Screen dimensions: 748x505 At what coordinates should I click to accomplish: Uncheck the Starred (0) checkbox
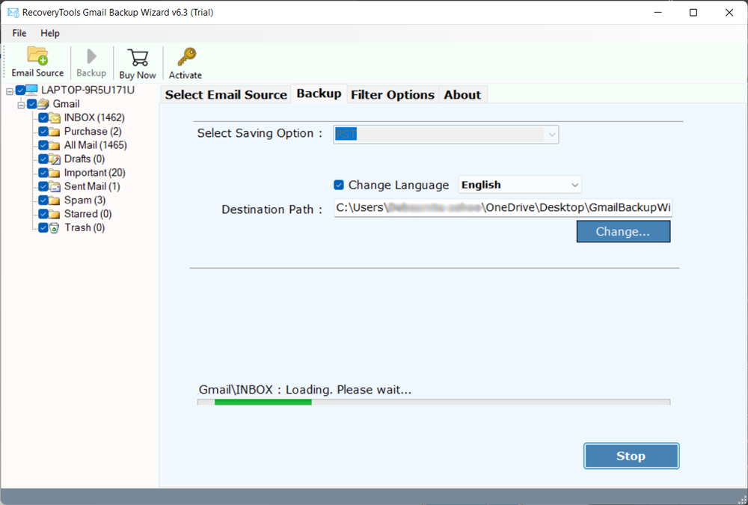43,214
